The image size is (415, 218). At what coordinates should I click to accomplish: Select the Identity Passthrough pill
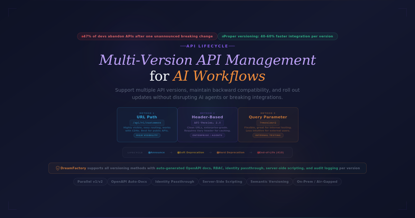[175, 182]
